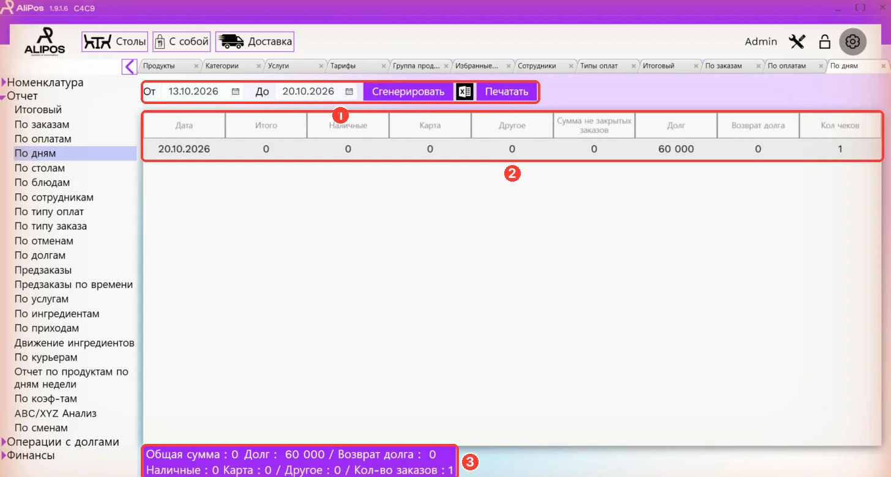Expand the Финансы section
Viewport: 891px width, 477px height.
coord(28,455)
